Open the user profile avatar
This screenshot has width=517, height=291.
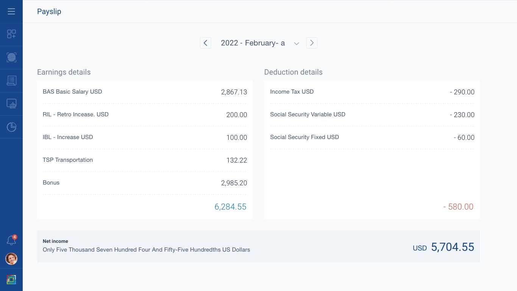pyautogui.click(x=11, y=259)
